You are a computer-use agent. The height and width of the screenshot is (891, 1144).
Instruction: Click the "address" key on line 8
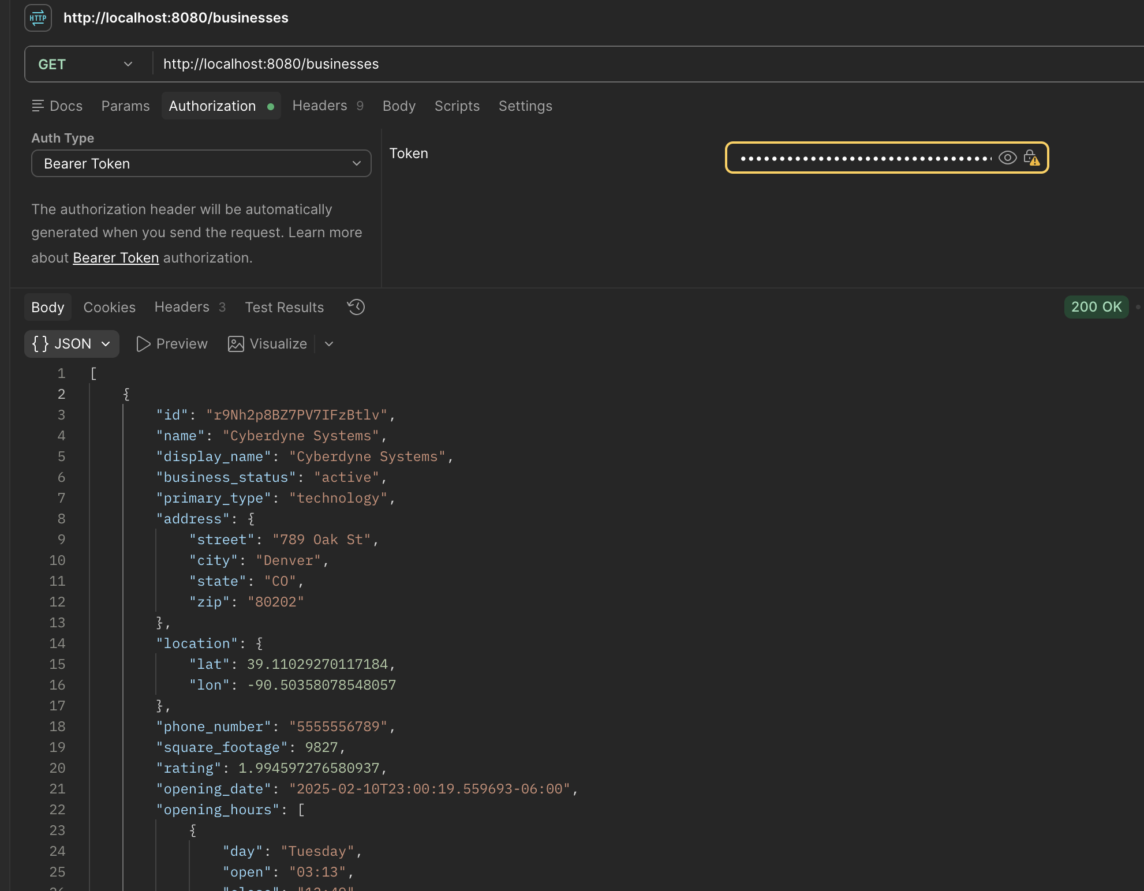193,519
